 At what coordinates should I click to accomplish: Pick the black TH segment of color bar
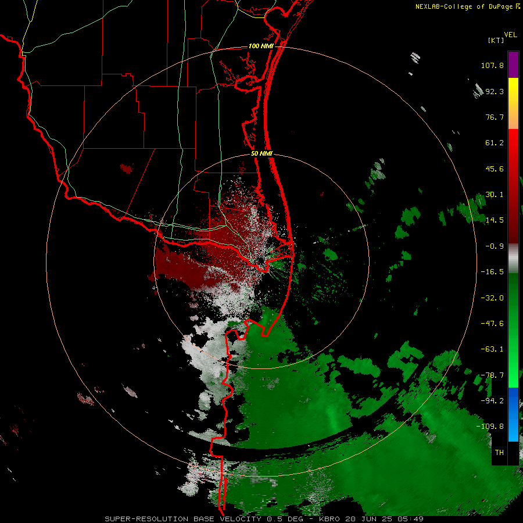513,453
